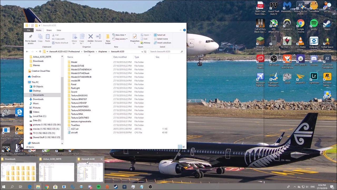Click Select all in the ribbon
The image size is (337, 190).
(160, 35)
